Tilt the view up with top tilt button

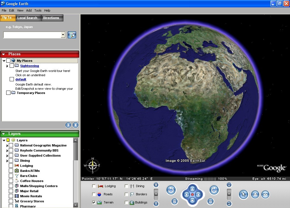click(x=229, y=185)
